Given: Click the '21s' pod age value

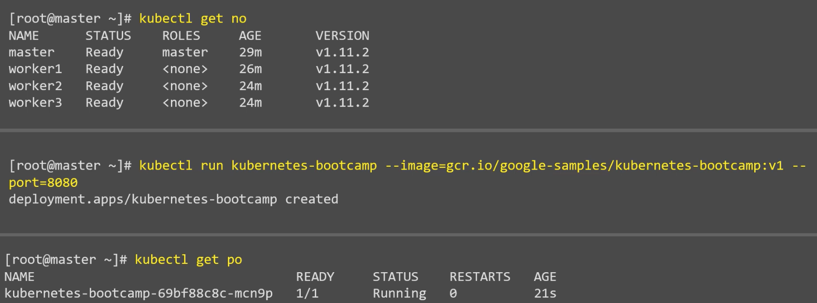Looking at the screenshot, I should [x=545, y=293].
